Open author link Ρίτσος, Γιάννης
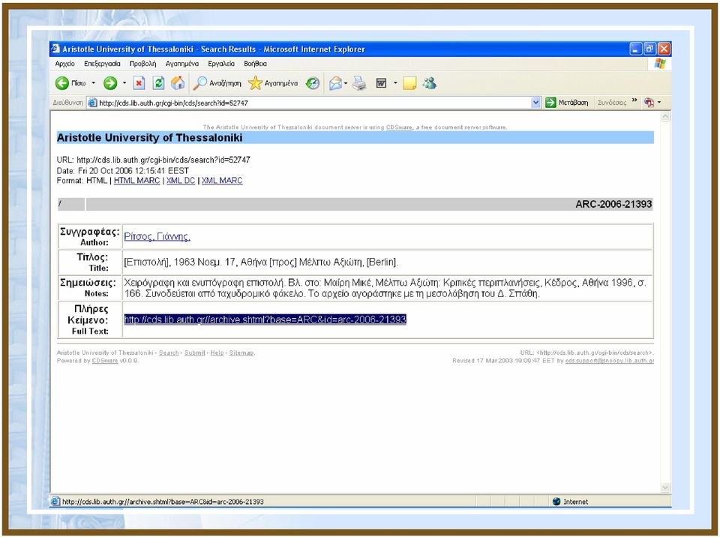Screen dimensions: 720x537 (157, 236)
